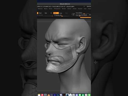128x96 pixels.
Task: Toggle the Rgb paint mode
Action: pos(46,13)
